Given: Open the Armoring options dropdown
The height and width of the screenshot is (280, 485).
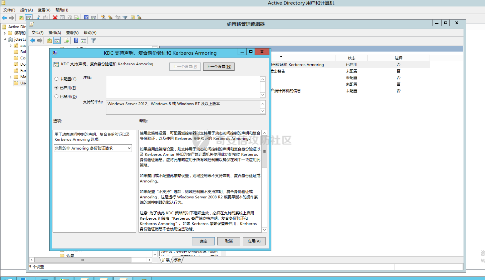Looking at the screenshot, I should [x=129, y=148].
